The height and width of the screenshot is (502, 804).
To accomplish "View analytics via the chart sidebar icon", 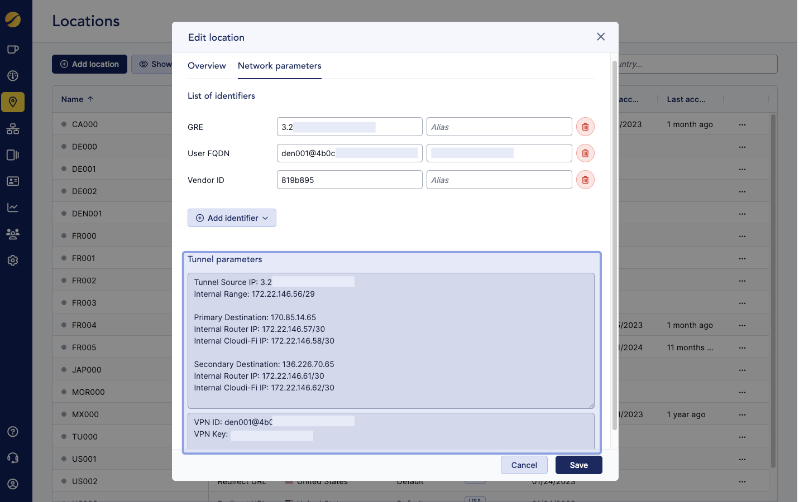I will (13, 207).
